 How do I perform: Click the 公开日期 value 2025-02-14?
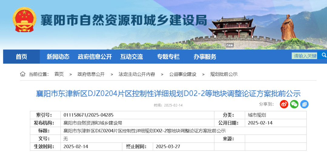click(x=260, y=123)
